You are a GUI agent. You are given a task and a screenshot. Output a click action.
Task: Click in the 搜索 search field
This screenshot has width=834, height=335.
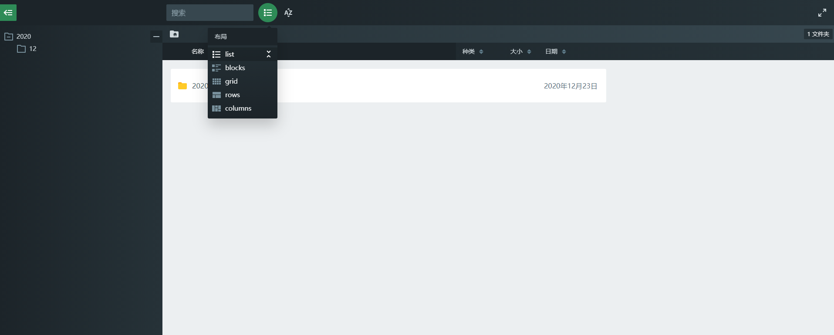click(x=209, y=13)
